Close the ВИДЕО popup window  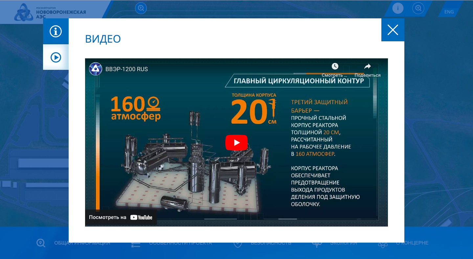click(x=393, y=30)
